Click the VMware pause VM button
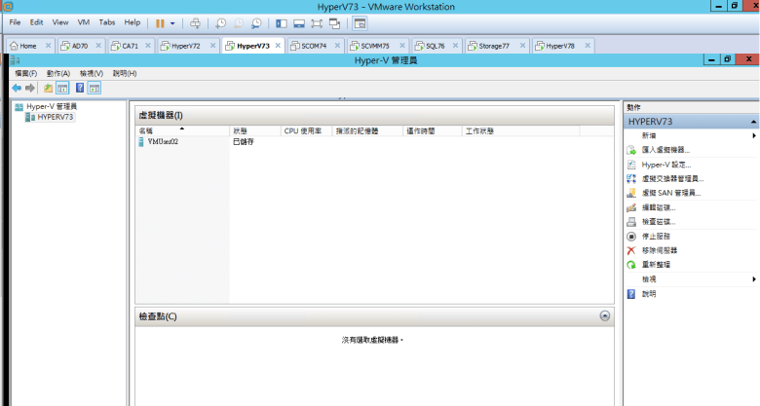Screen dimensions: 760x406 [x=161, y=22]
